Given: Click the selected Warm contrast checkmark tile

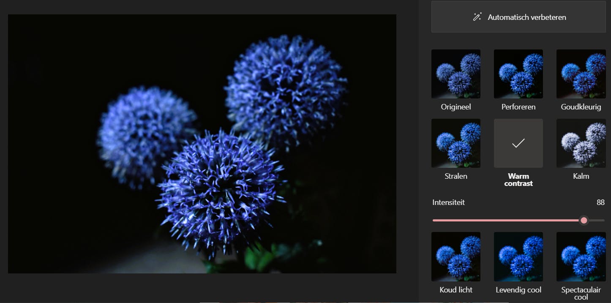Looking at the screenshot, I should [x=518, y=143].
